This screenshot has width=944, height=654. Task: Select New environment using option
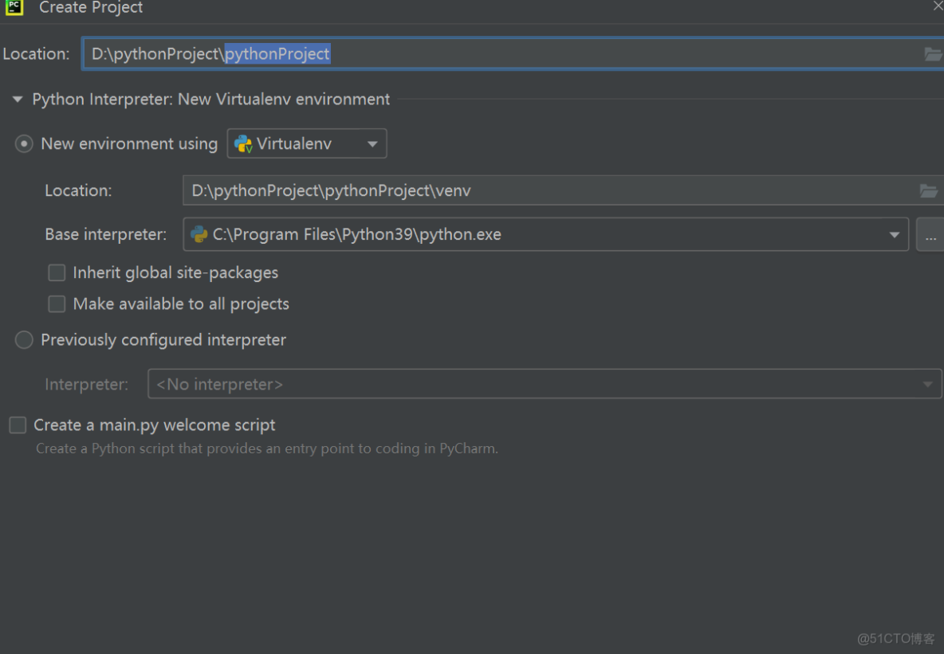[x=23, y=143]
